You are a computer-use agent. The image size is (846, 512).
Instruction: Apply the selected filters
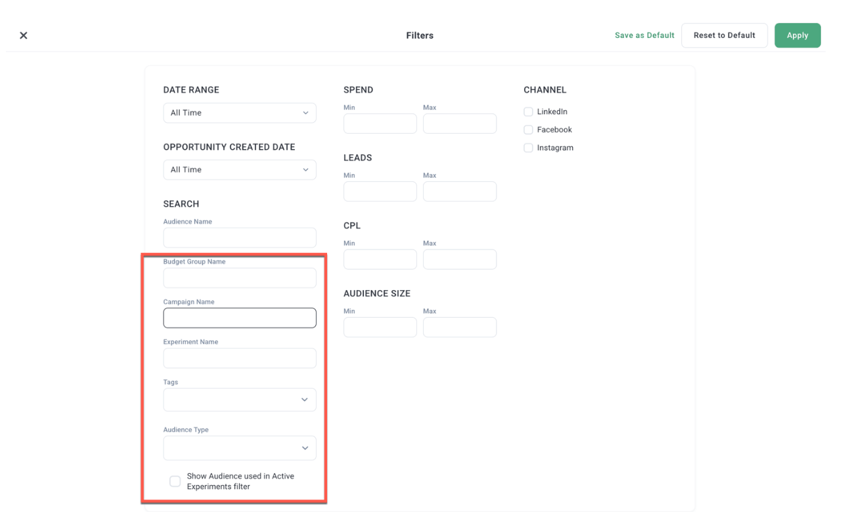(x=797, y=35)
